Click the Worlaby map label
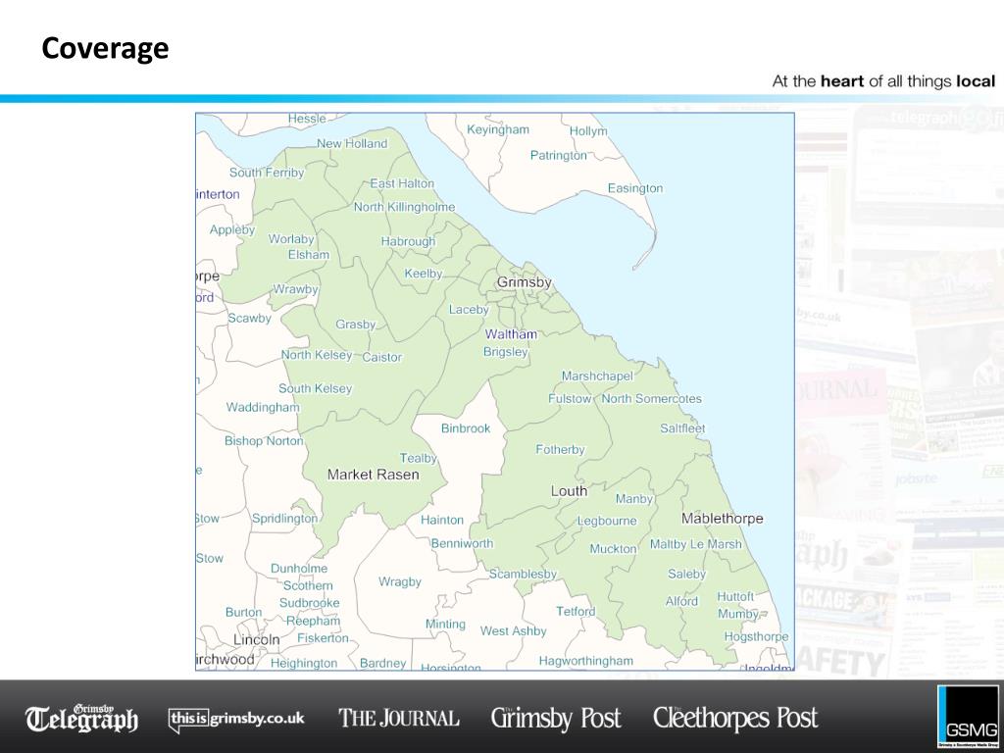 [291, 239]
